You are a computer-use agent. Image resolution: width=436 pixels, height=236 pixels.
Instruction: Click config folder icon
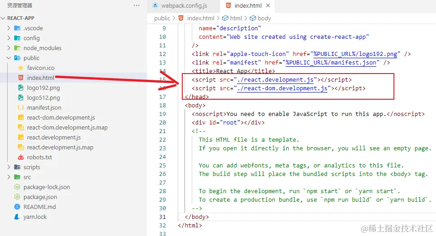coord(17,38)
